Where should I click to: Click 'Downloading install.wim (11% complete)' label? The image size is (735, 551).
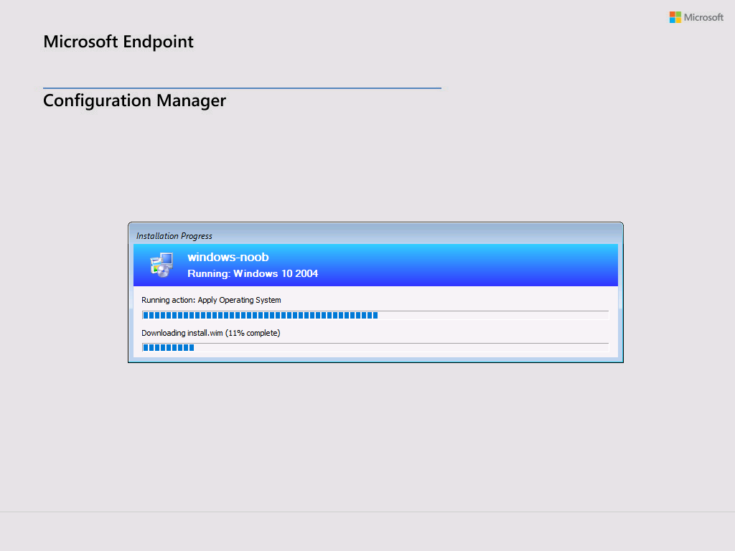coord(211,333)
